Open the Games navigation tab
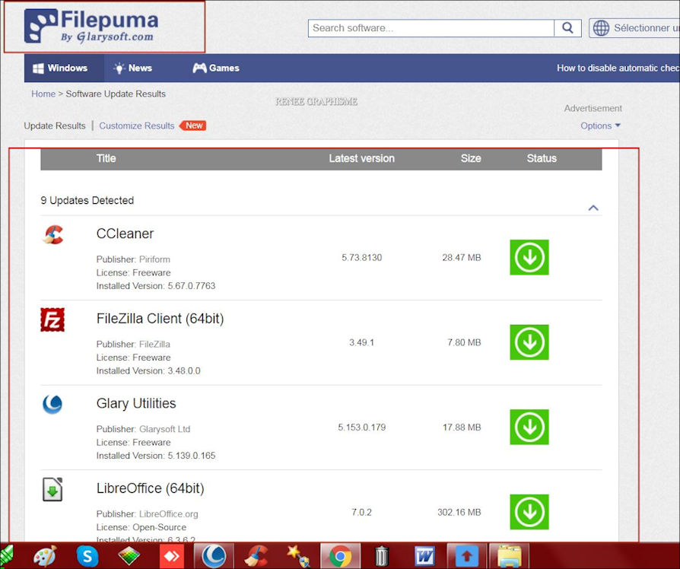The height and width of the screenshot is (569, 680). [x=216, y=68]
